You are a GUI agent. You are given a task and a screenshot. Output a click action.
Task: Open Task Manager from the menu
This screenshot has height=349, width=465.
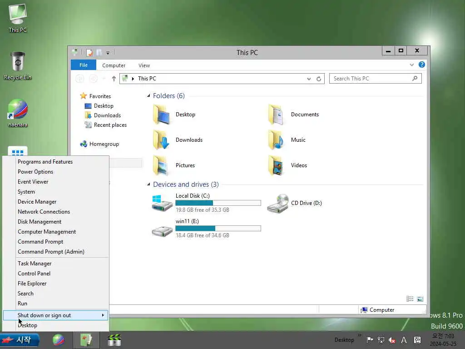56,264
